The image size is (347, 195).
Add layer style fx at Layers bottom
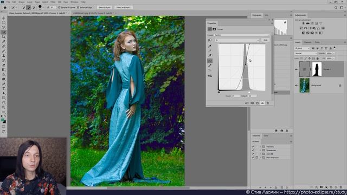point(317,187)
